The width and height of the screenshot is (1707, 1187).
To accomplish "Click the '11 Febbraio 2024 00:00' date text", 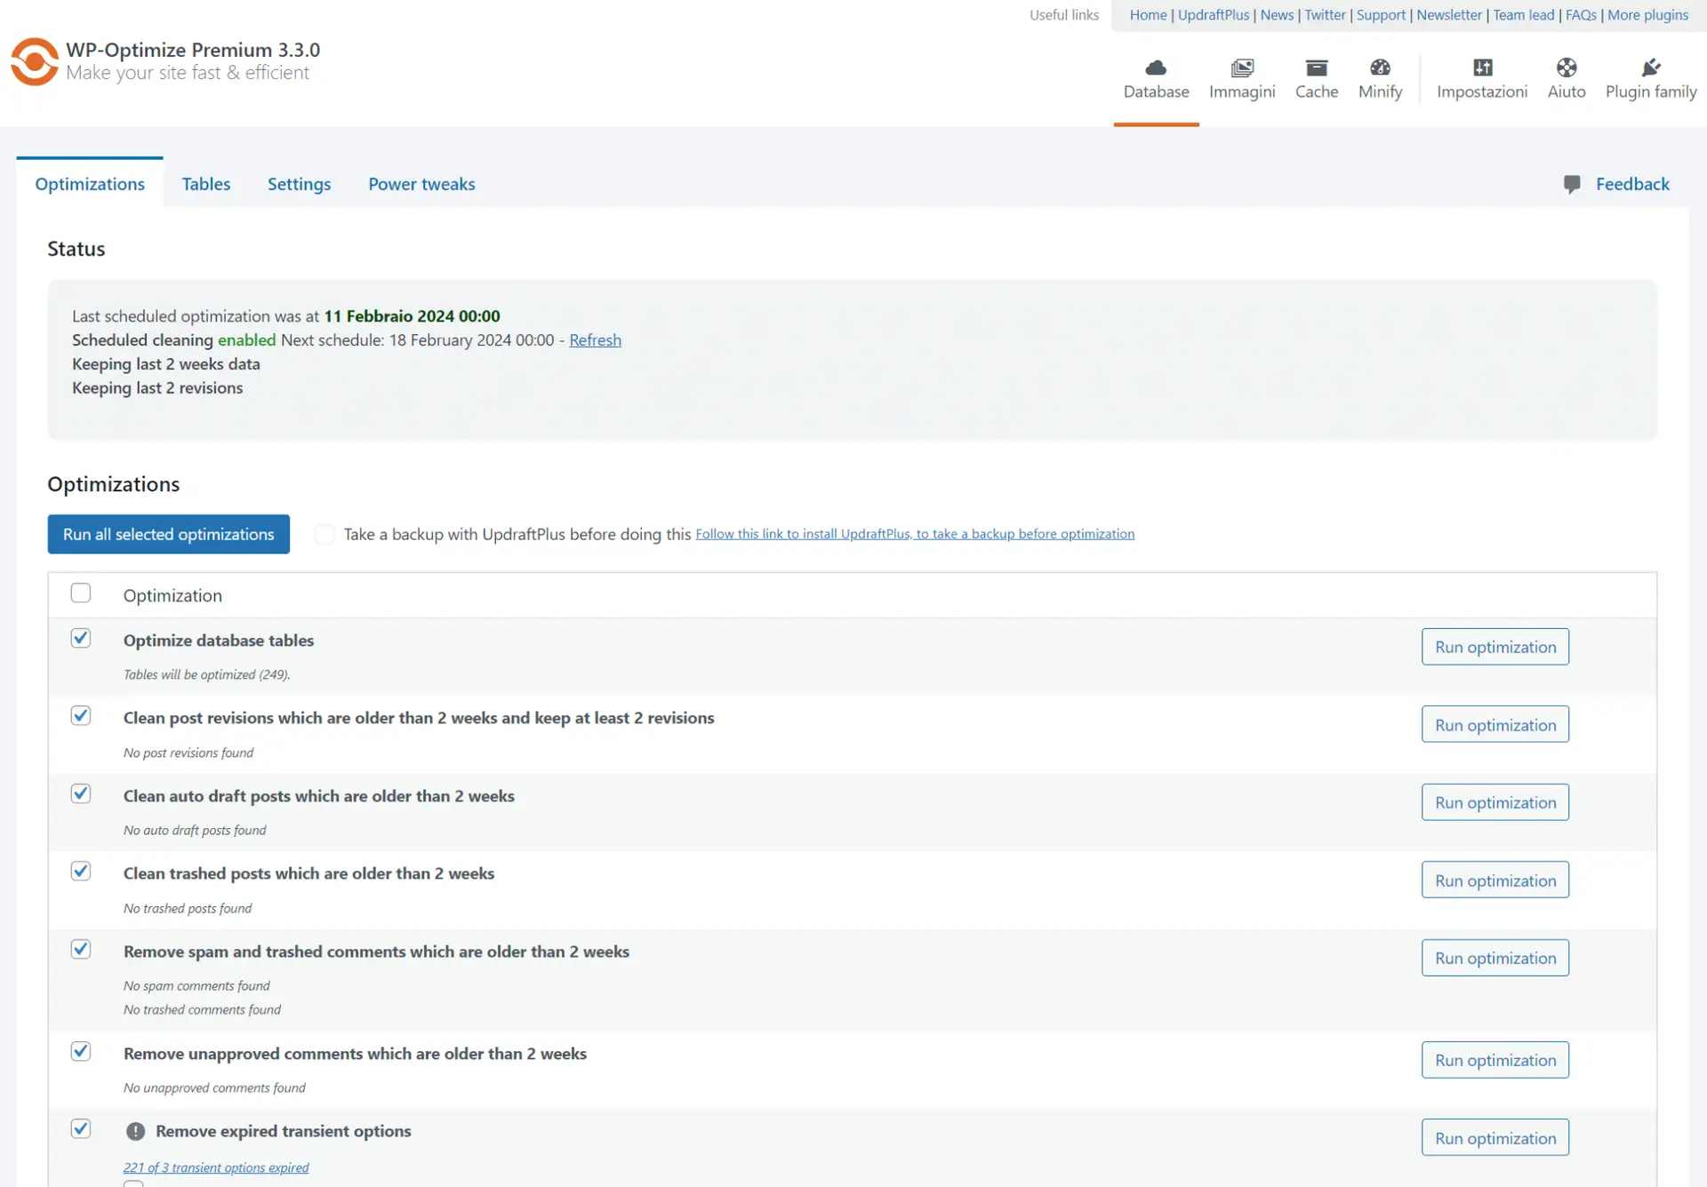I will pyautogui.click(x=412, y=316).
